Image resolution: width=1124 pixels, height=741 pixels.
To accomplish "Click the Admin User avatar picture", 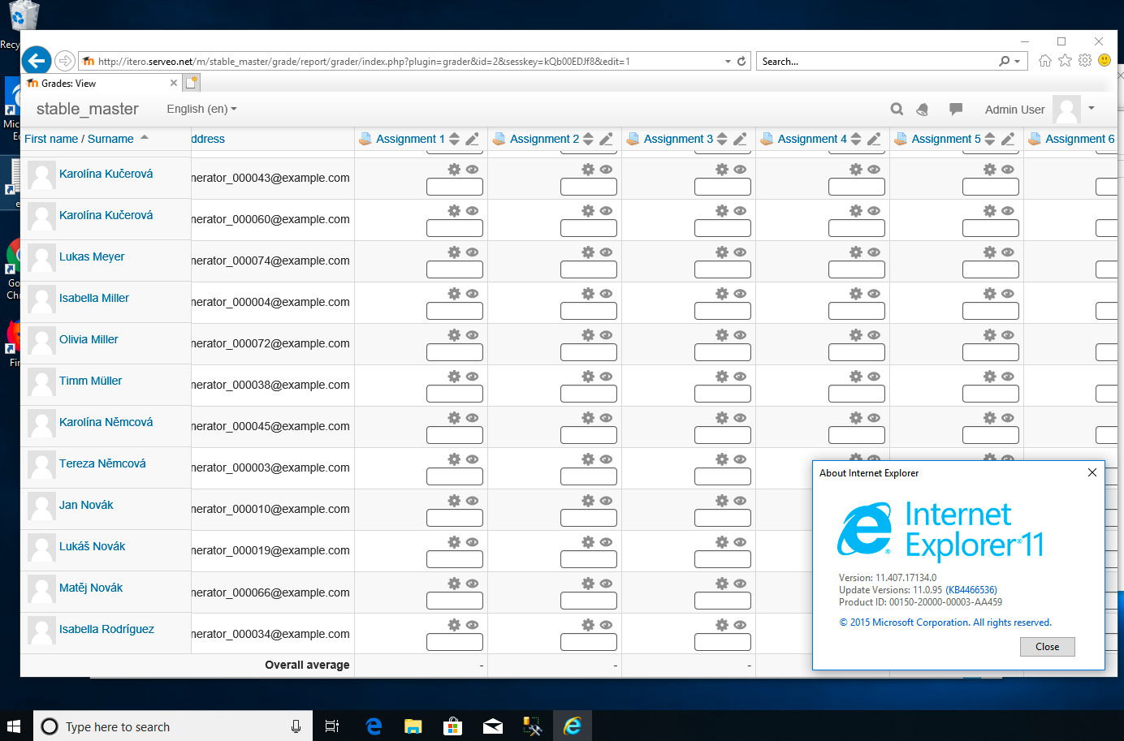I will click(1066, 109).
